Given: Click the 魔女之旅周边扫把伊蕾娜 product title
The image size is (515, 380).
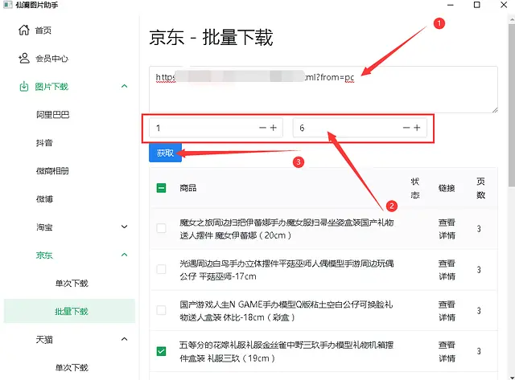Looking at the screenshot, I should (286, 229).
